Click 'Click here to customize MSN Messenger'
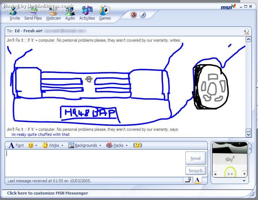 point(47,193)
